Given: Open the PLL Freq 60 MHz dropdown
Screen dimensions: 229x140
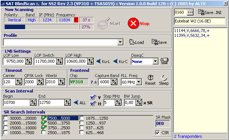Looking at the screenshot, I should pyautogui.click(x=139, y=82).
